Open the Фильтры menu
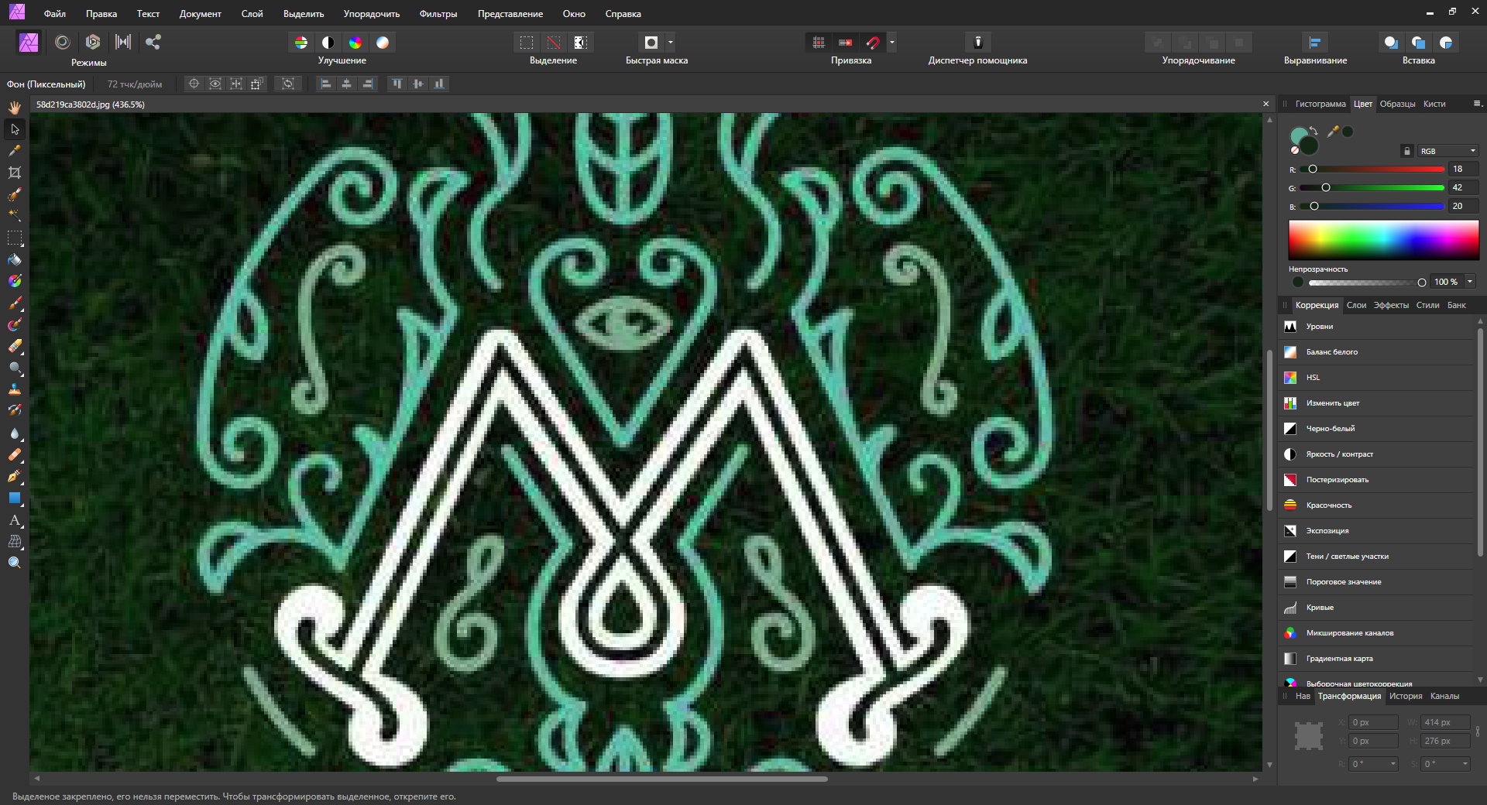The height and width of the screenshot is (805, 1487). coord(438,14)
